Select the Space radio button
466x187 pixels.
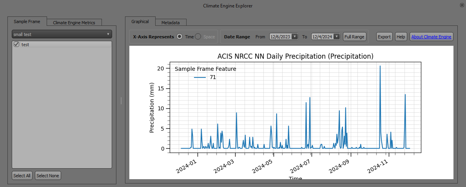(198, 36)
